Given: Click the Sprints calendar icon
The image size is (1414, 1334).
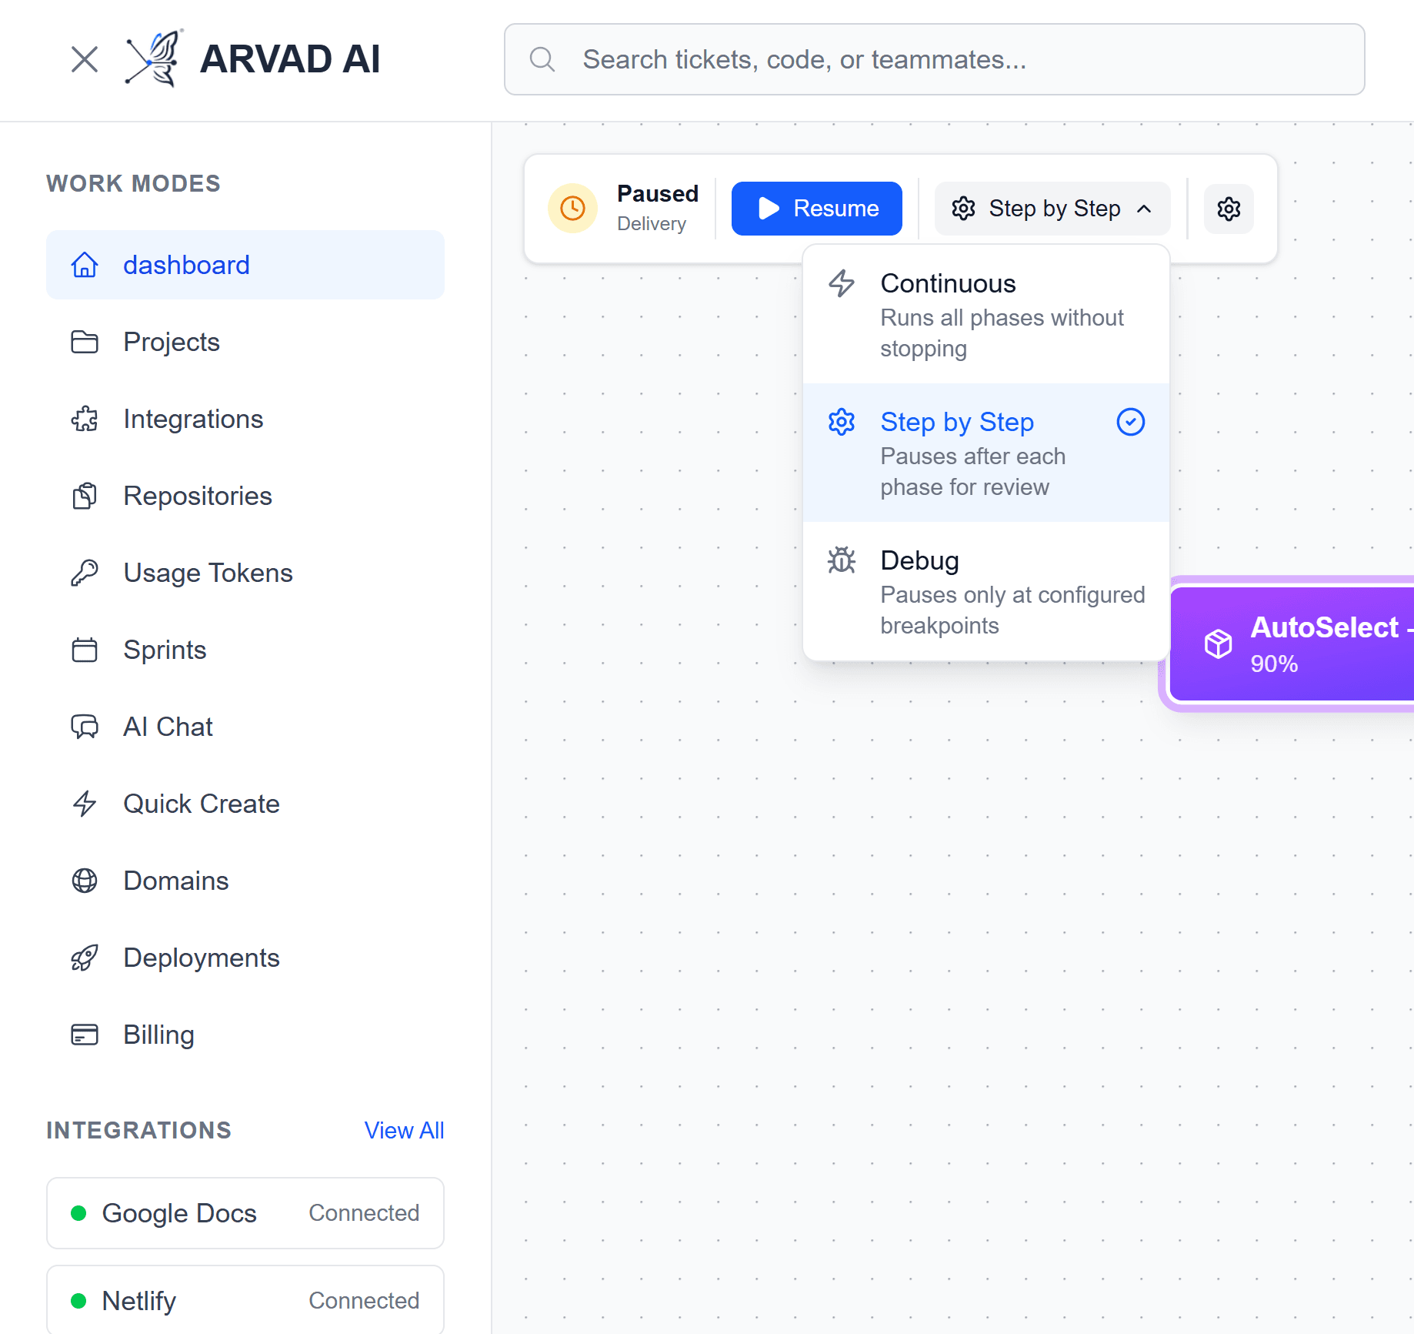Looking at the screenshot, I should (85, 650).
